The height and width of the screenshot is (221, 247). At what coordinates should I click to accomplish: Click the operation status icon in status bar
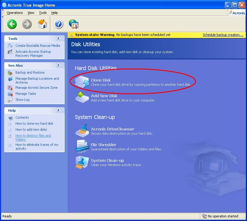[204, 216]
